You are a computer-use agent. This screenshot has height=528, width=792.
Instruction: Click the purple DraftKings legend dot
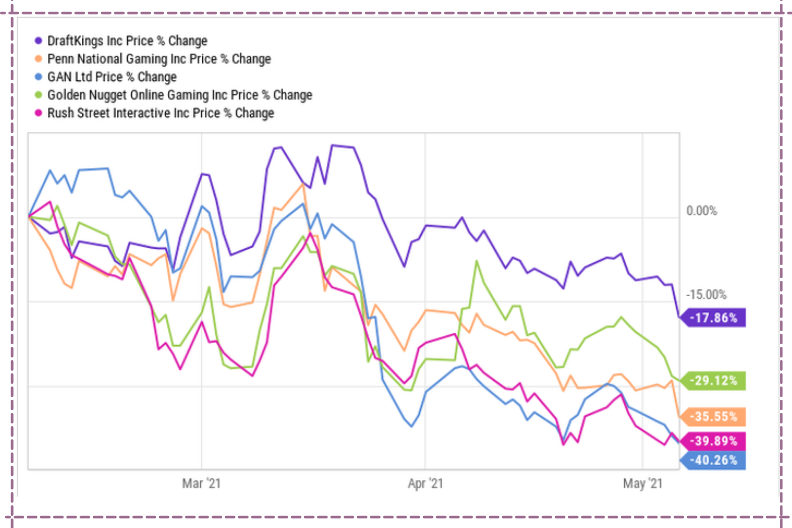pyautogui.click(x=38, y=41)
